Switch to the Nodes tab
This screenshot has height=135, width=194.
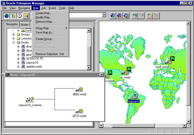25,25
